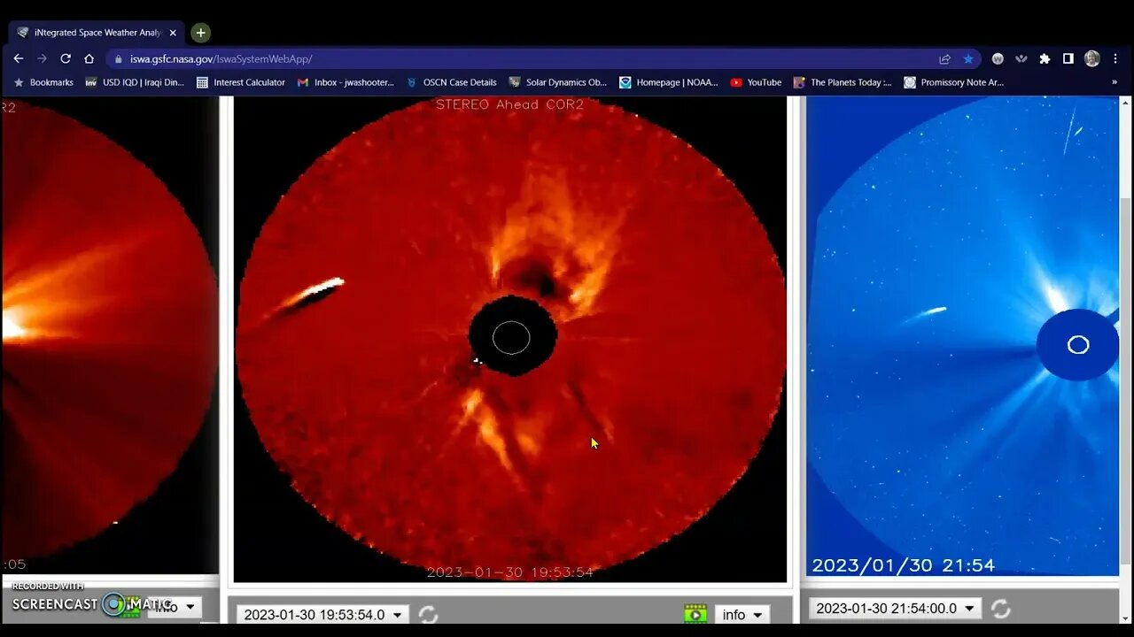
Task: Close the iNtegrated Space Weather tab
Action: coord(173,33)
